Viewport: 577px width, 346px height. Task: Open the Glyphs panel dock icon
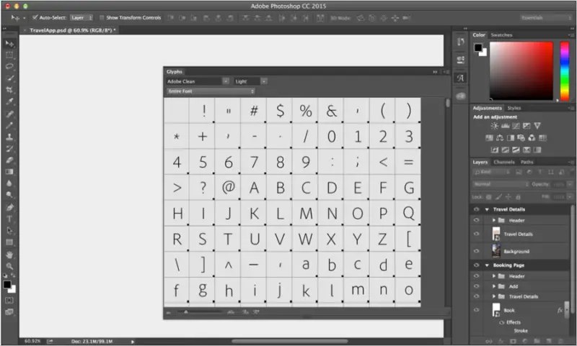tap(461, 78)
